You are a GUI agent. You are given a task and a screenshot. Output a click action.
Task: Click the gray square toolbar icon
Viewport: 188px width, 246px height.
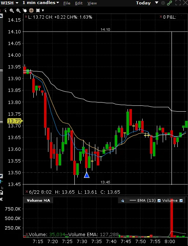tap(38, 11)
